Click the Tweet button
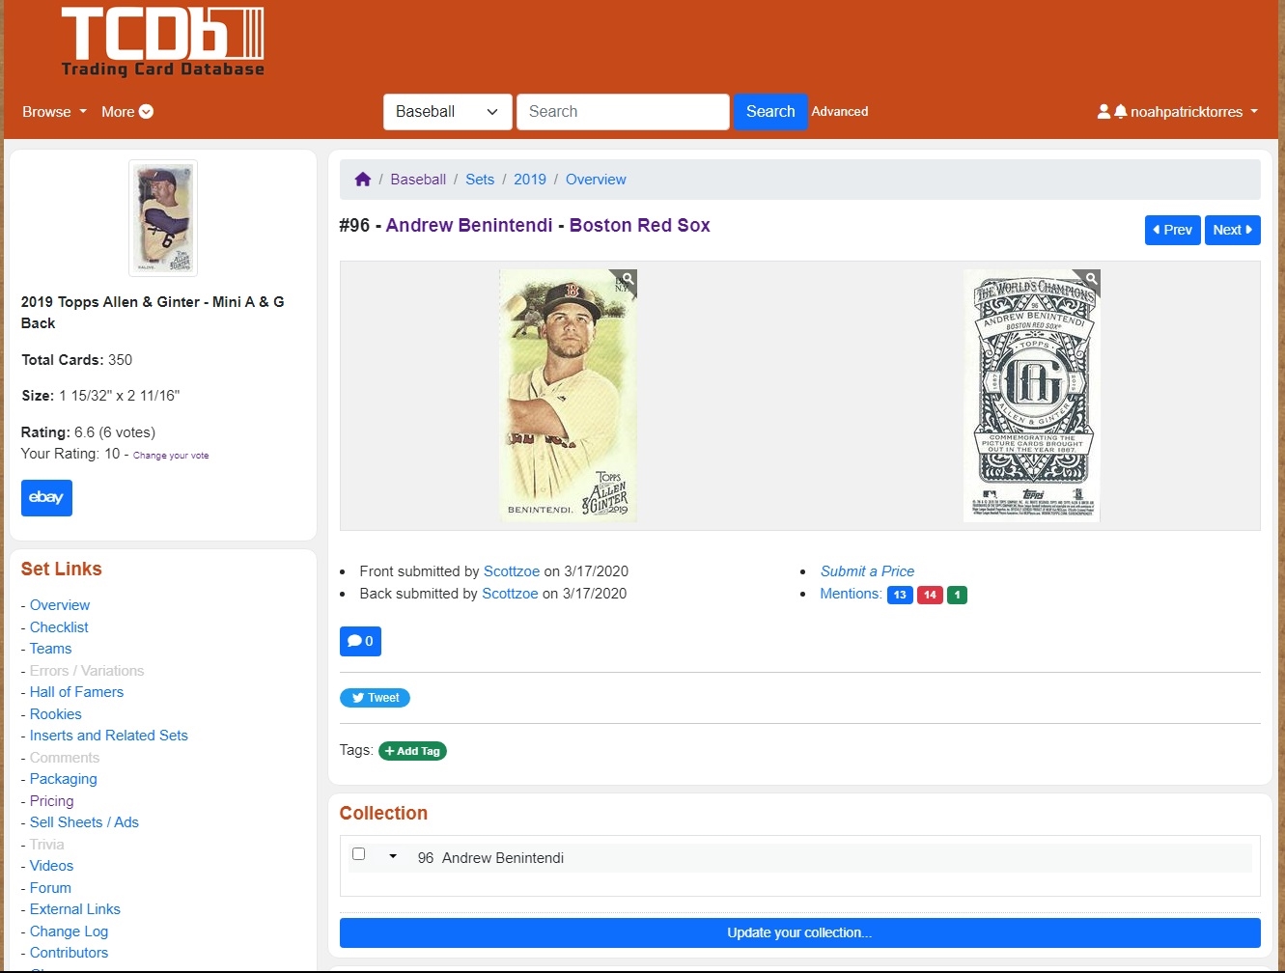 click(x=375, y=698)
